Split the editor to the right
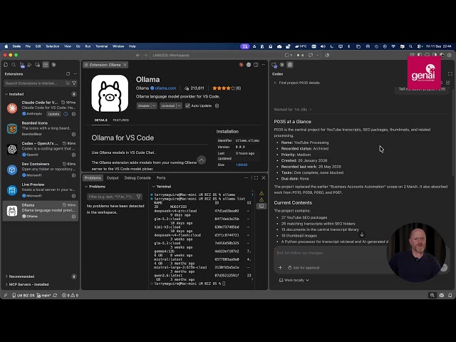 coord(256,65)
